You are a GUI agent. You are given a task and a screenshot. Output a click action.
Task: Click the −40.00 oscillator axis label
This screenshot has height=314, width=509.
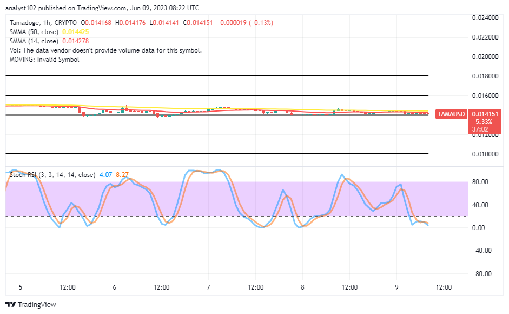coord(482,251)
